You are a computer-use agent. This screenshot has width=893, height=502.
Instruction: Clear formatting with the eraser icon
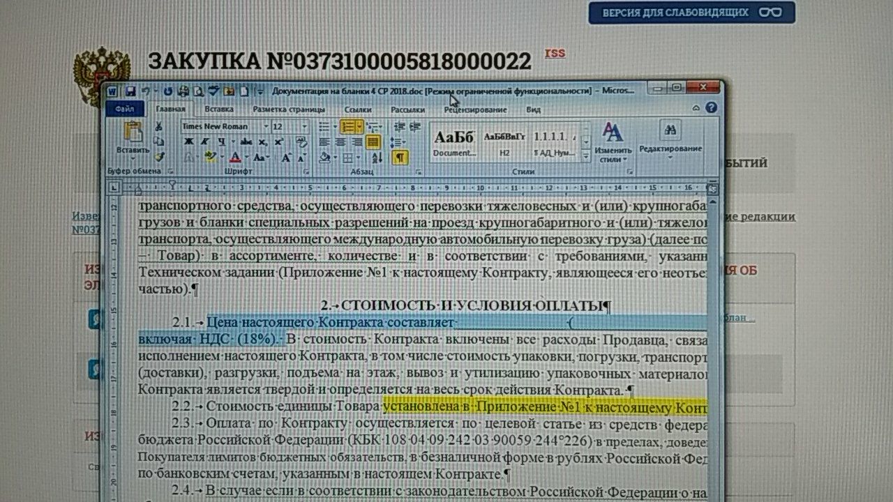(x=301, y=142)
